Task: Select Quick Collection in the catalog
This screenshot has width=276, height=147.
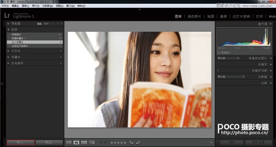Action: coord(35,38)
